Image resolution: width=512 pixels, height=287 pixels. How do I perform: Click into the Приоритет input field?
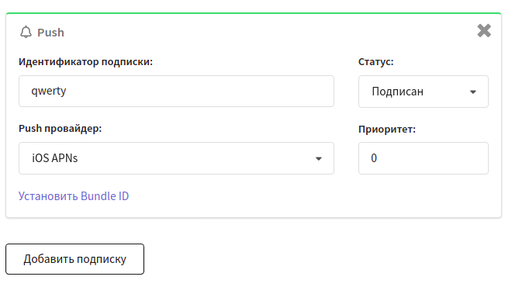tap(424, 158)
